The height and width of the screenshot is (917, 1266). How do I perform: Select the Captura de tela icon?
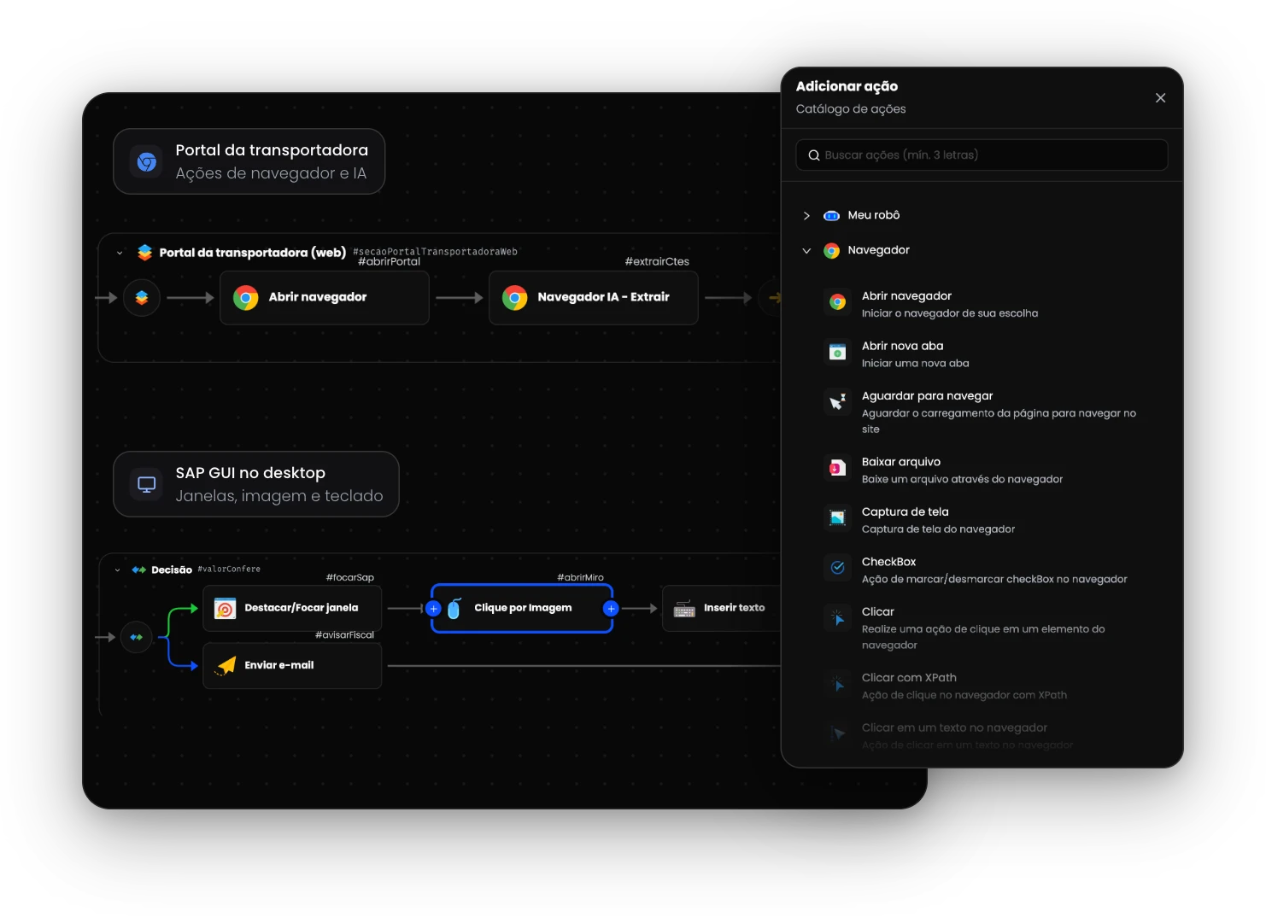point(837,517)
